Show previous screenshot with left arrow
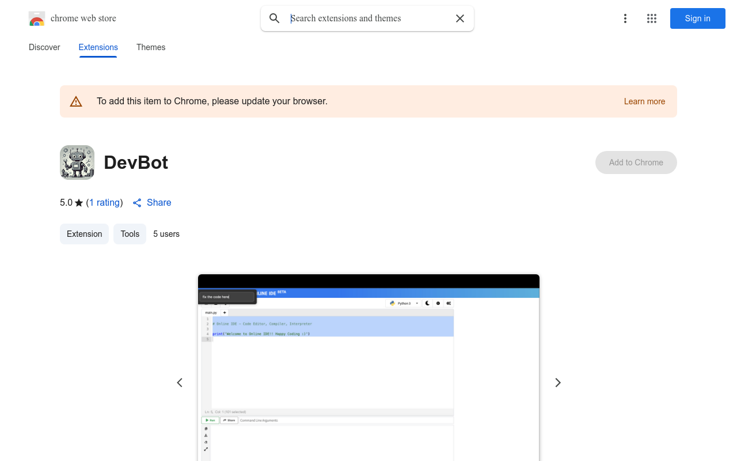This screenshot has height=461, width=737. [x=180, y=383]
